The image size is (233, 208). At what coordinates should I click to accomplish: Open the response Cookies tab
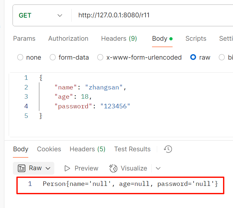(49, 149)
